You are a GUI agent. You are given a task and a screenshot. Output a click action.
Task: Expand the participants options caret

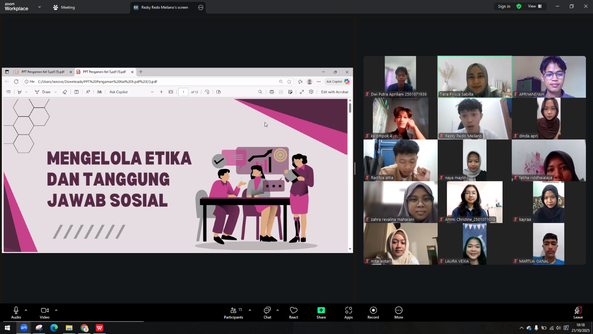click(x=250, y=310)
